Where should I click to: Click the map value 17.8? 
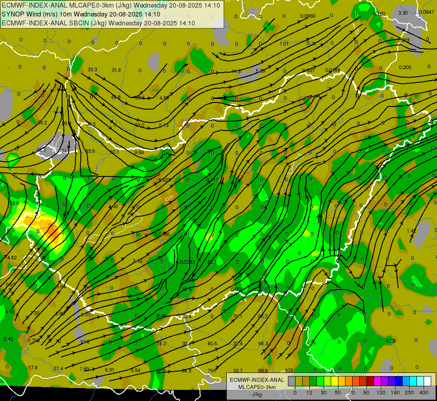pyautogui.click(x=33, y=368)
